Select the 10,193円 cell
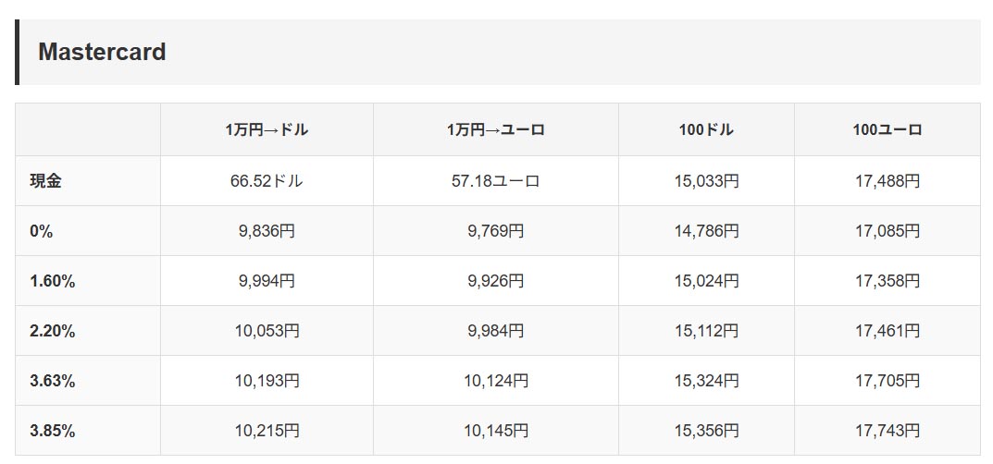Screen dimensions: 993x464 pos(267,381)
